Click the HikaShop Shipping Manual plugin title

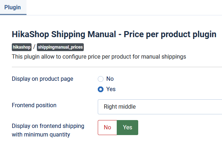point(64,34)
